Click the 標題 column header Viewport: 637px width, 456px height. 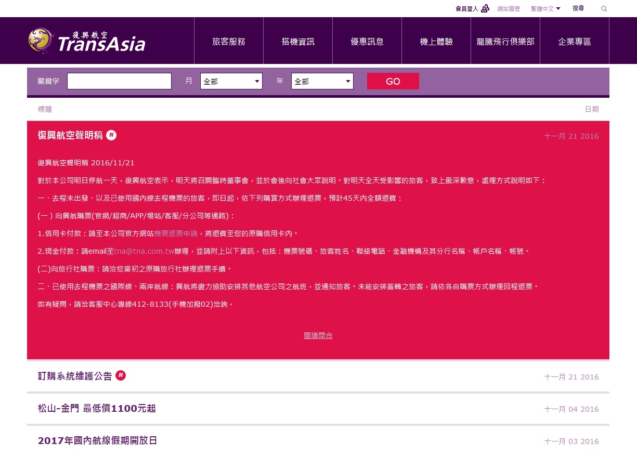[x=45, y=109]
